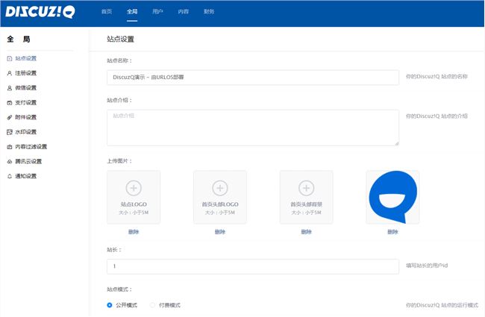Click the 站点介绍 text area
485x317 pixels.
pyautogui.click(x=252, y=128)
